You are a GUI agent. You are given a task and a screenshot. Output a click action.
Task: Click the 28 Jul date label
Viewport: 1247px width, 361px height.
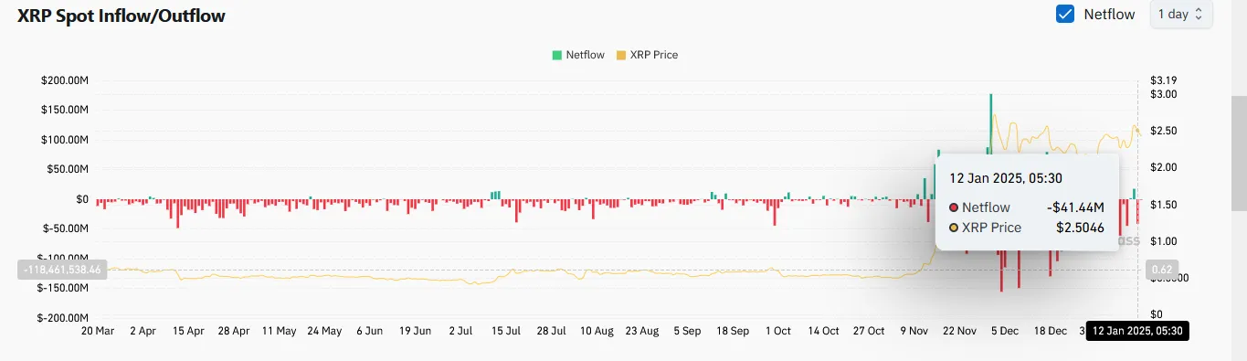click(x=551, y=331)
